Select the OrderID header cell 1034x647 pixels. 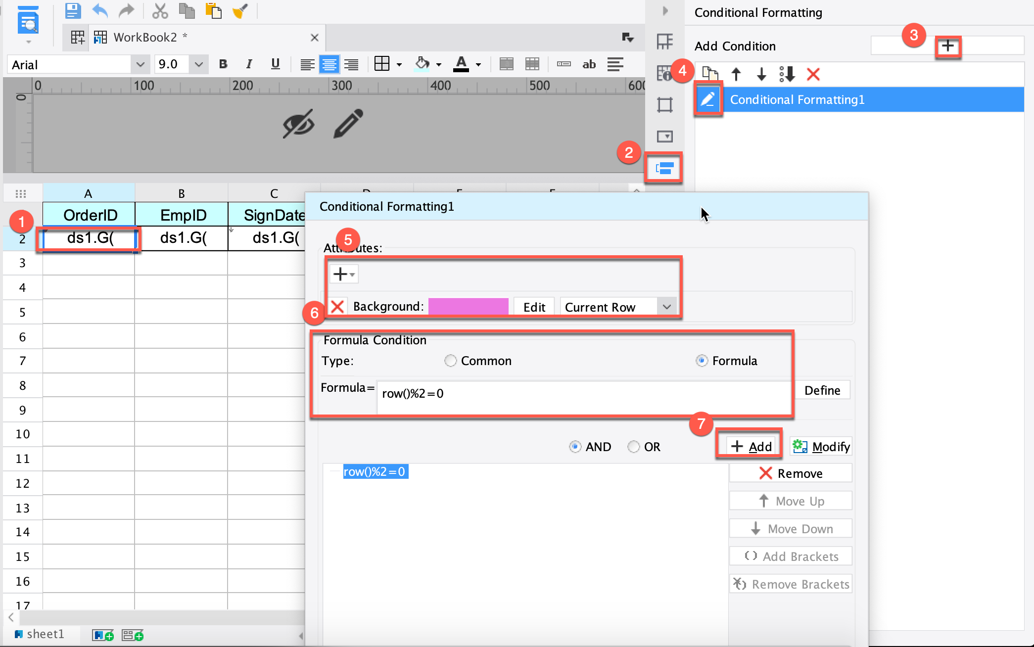89,215
